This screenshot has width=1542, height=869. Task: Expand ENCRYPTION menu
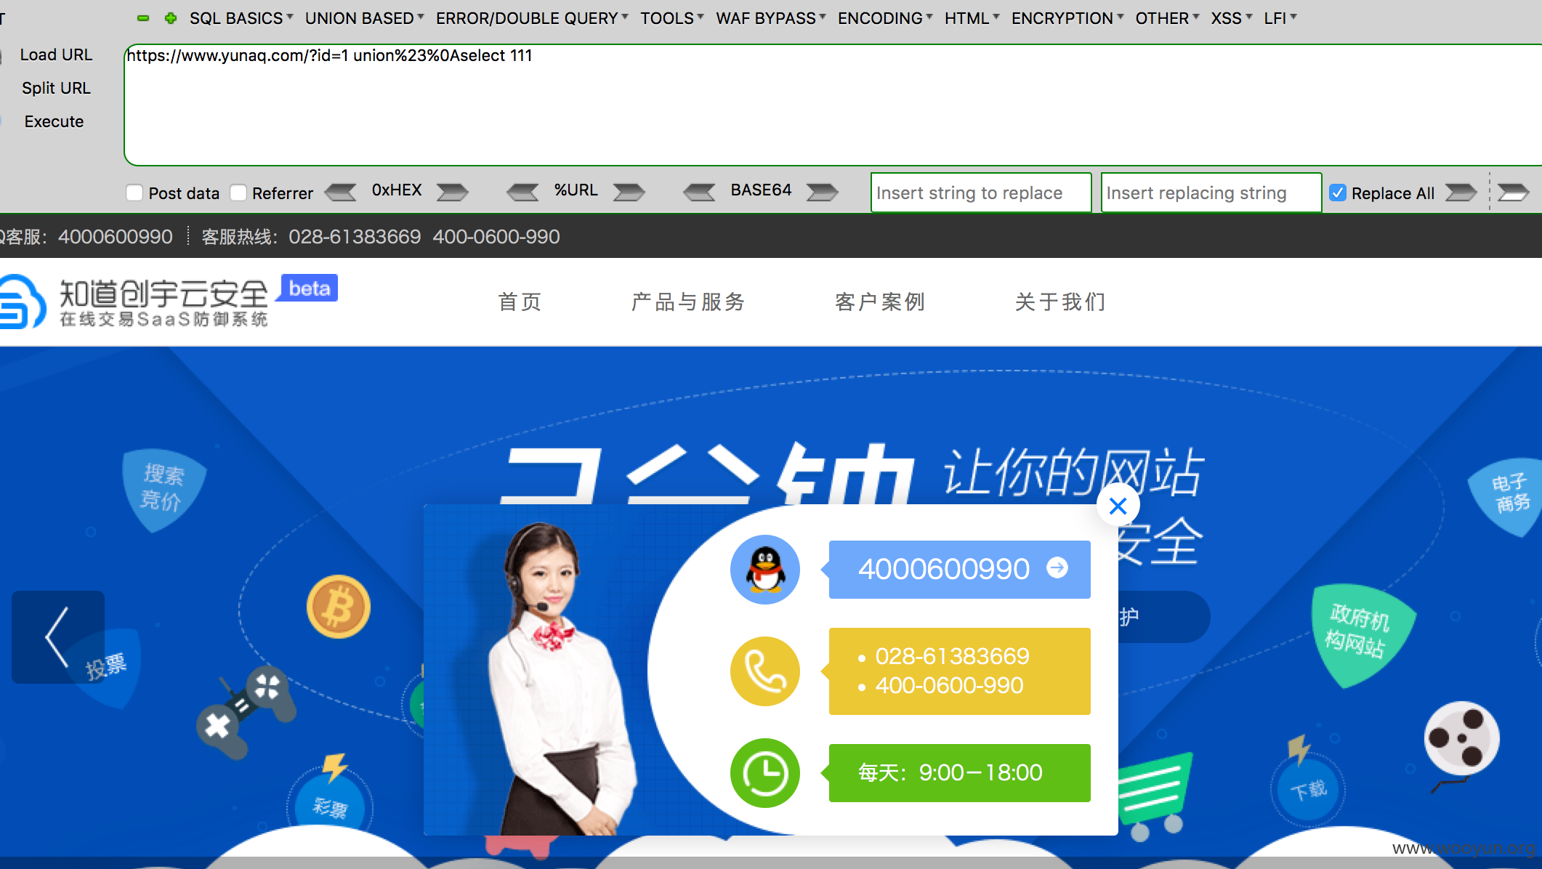1067,18
